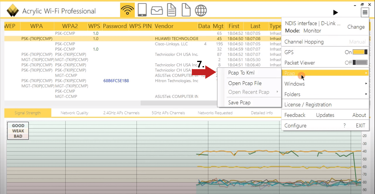Switch to the Network Quality tab
The width and height of the screenshot is (375, 194).
tap(74, 113)
